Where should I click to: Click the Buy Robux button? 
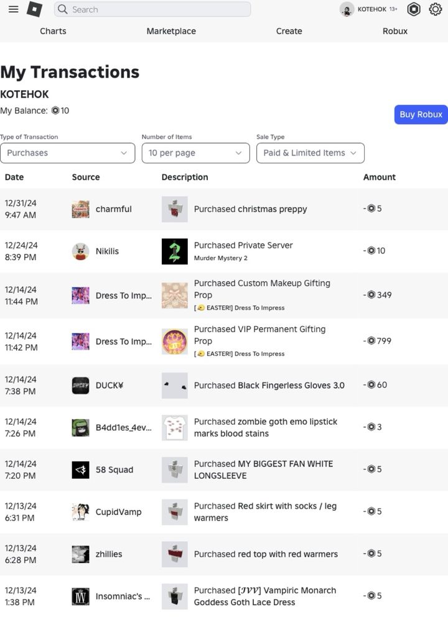421,114
